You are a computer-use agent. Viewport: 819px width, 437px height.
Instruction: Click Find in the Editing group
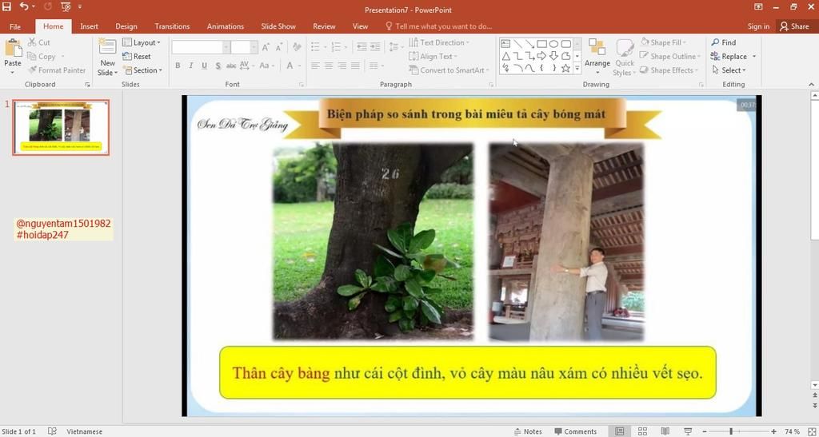pyautogui.click(x=723, y=42)
